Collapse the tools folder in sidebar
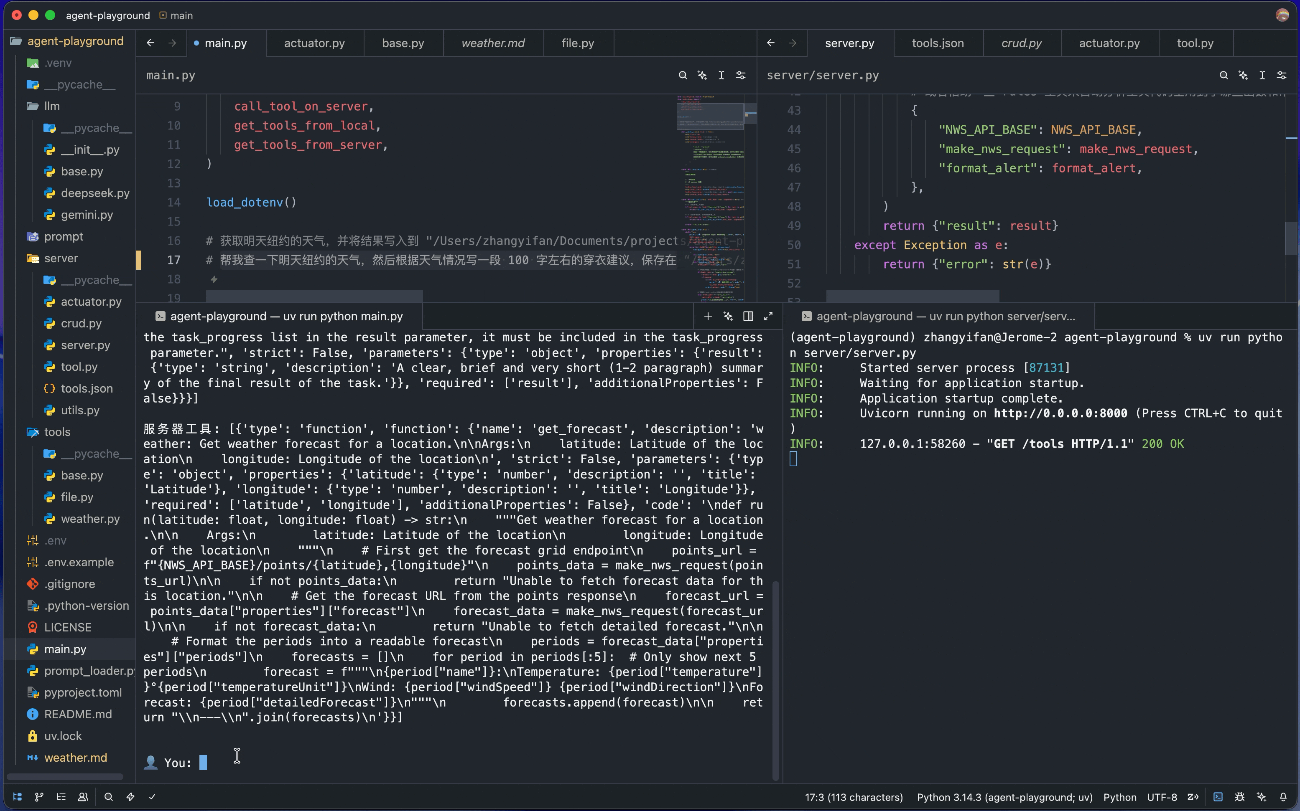Screen dimensions: 1300x811 pyautogui.click(x=57, y=432)
